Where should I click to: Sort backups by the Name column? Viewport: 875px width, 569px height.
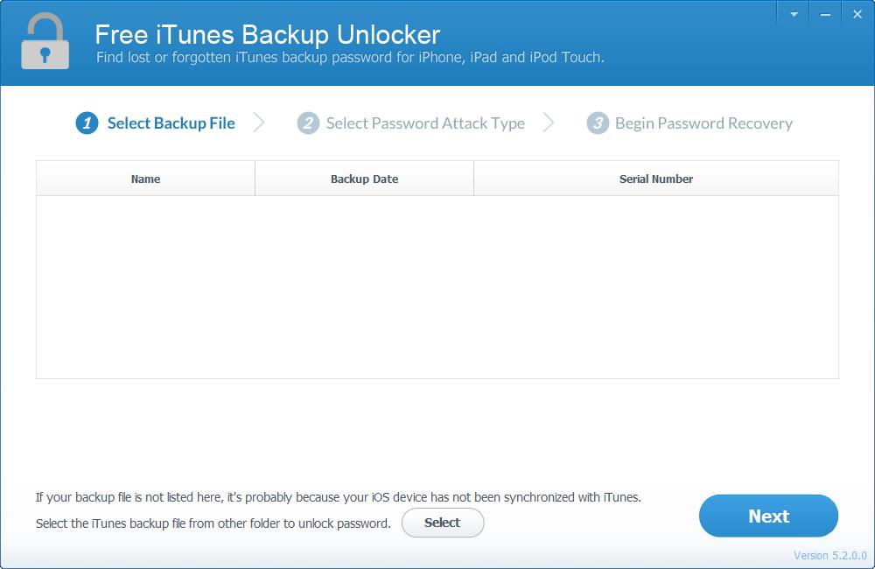[x=145, y=179]
